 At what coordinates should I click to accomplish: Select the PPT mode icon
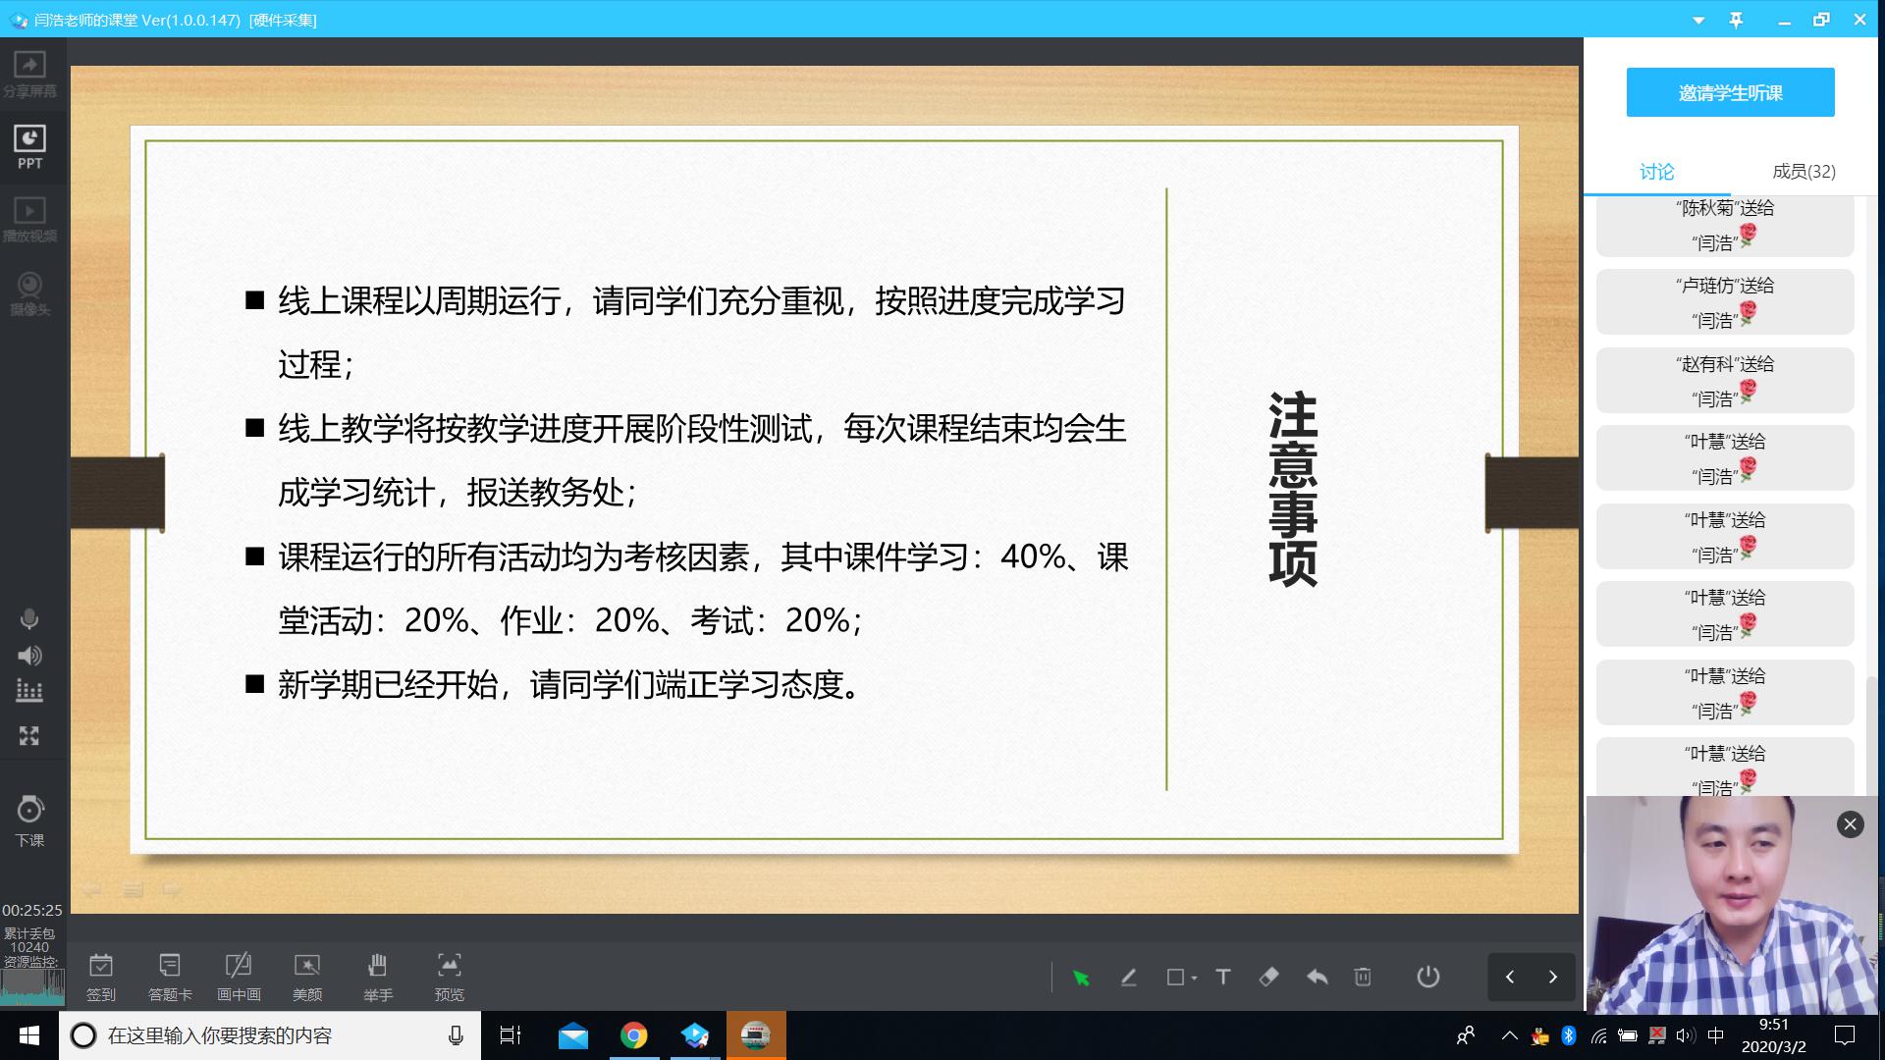[x=29, y=147]
